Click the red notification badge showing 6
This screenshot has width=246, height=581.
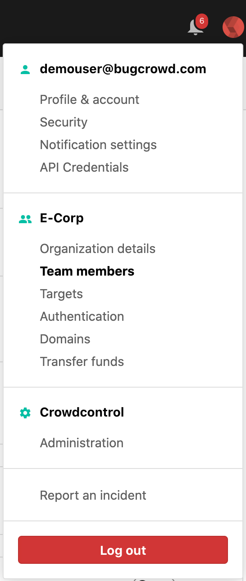pyautogui.click(x=201, y=21)
